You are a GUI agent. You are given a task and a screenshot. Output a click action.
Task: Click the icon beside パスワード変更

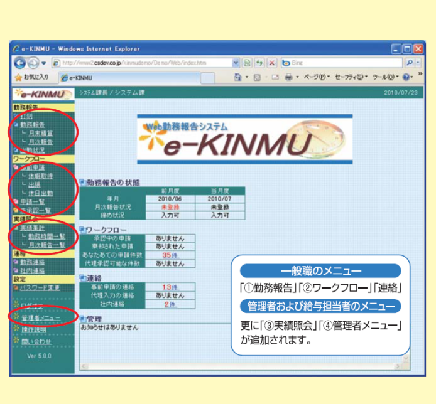point(16,288)
